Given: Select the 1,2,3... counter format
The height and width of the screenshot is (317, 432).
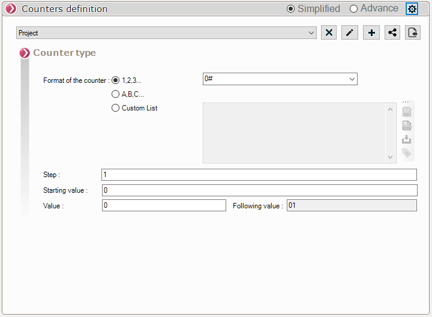Looking at the screenshot, I should coord(116,80).
